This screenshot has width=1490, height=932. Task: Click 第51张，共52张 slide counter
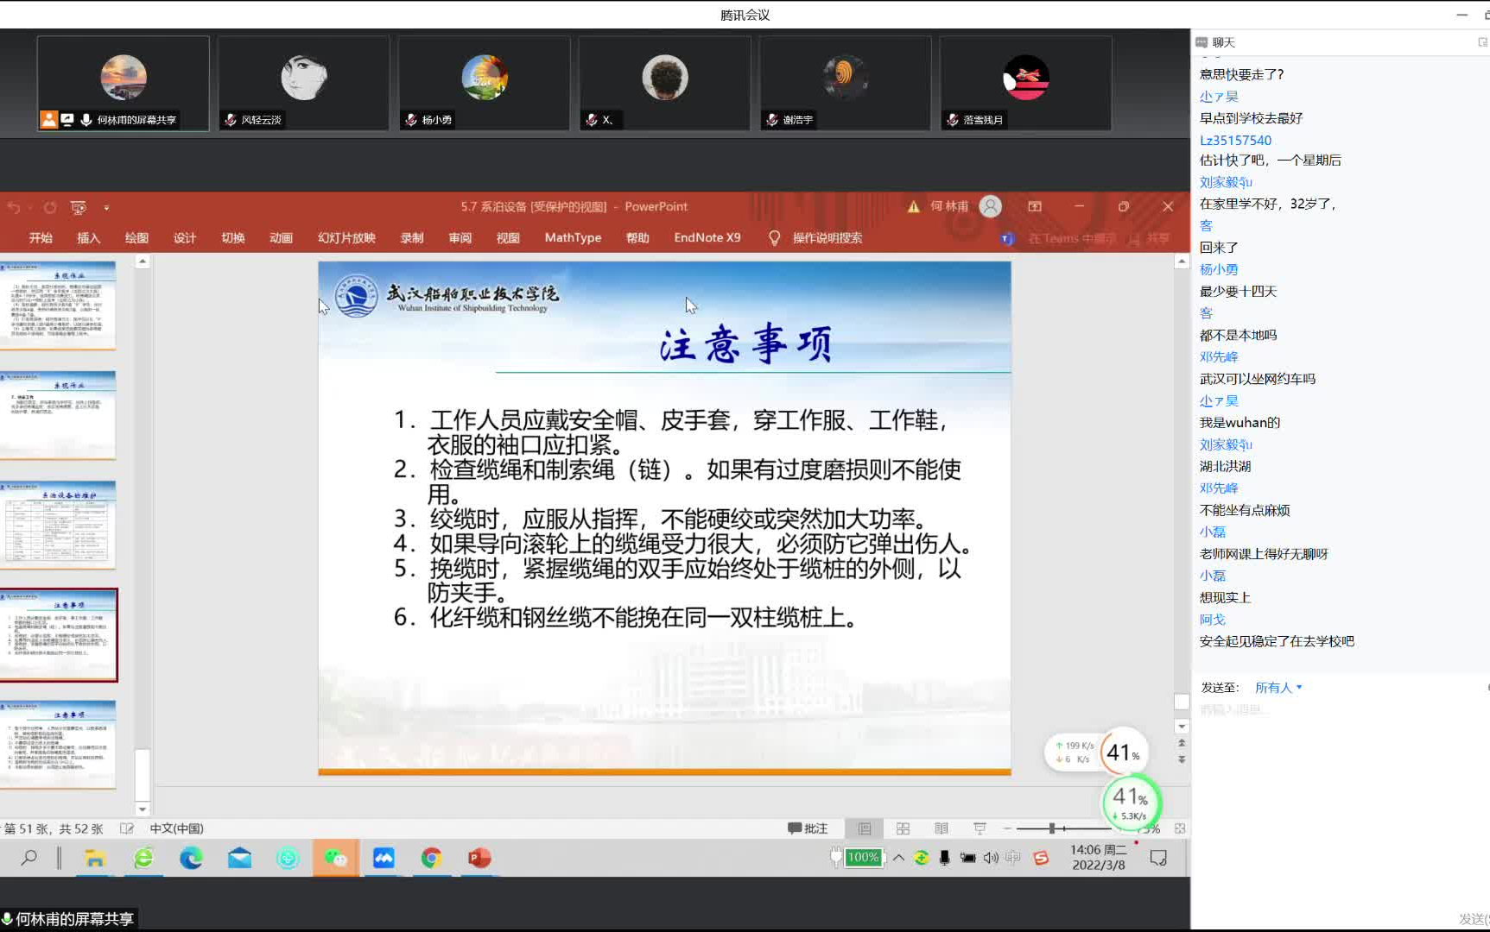(x=53, y=828)
